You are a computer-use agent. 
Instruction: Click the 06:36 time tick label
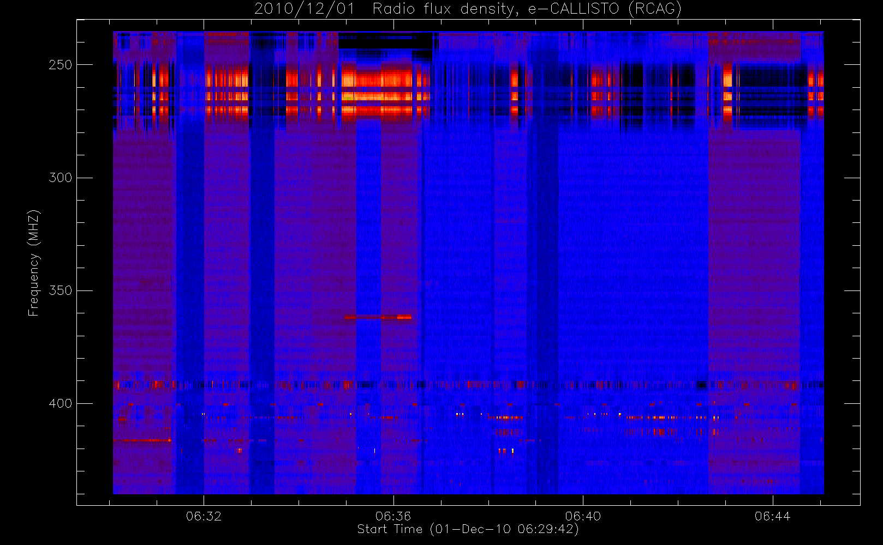click(x=393, y=516)
